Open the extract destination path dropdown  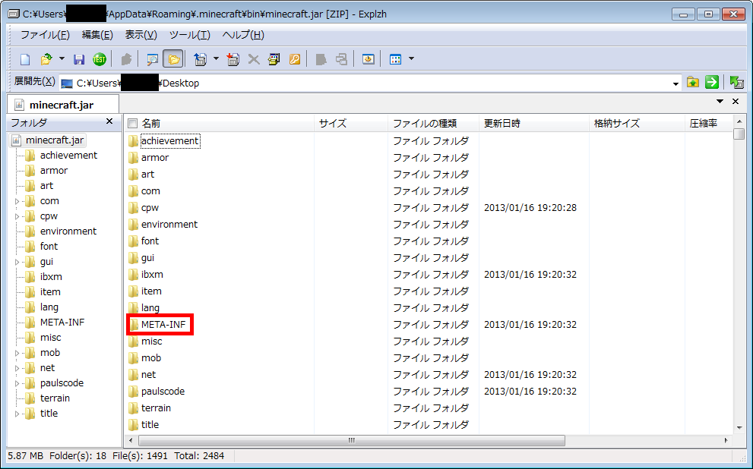coord(675,83)
